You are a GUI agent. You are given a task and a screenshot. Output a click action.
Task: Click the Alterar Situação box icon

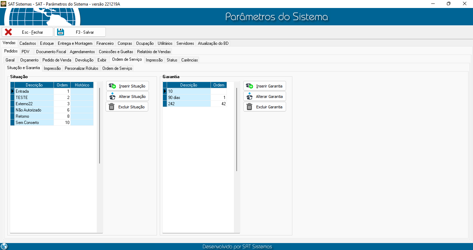[112, 96]
